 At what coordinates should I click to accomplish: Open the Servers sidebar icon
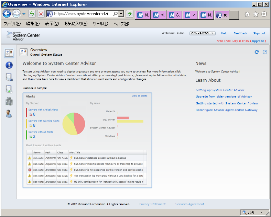(x=9, y=101)
